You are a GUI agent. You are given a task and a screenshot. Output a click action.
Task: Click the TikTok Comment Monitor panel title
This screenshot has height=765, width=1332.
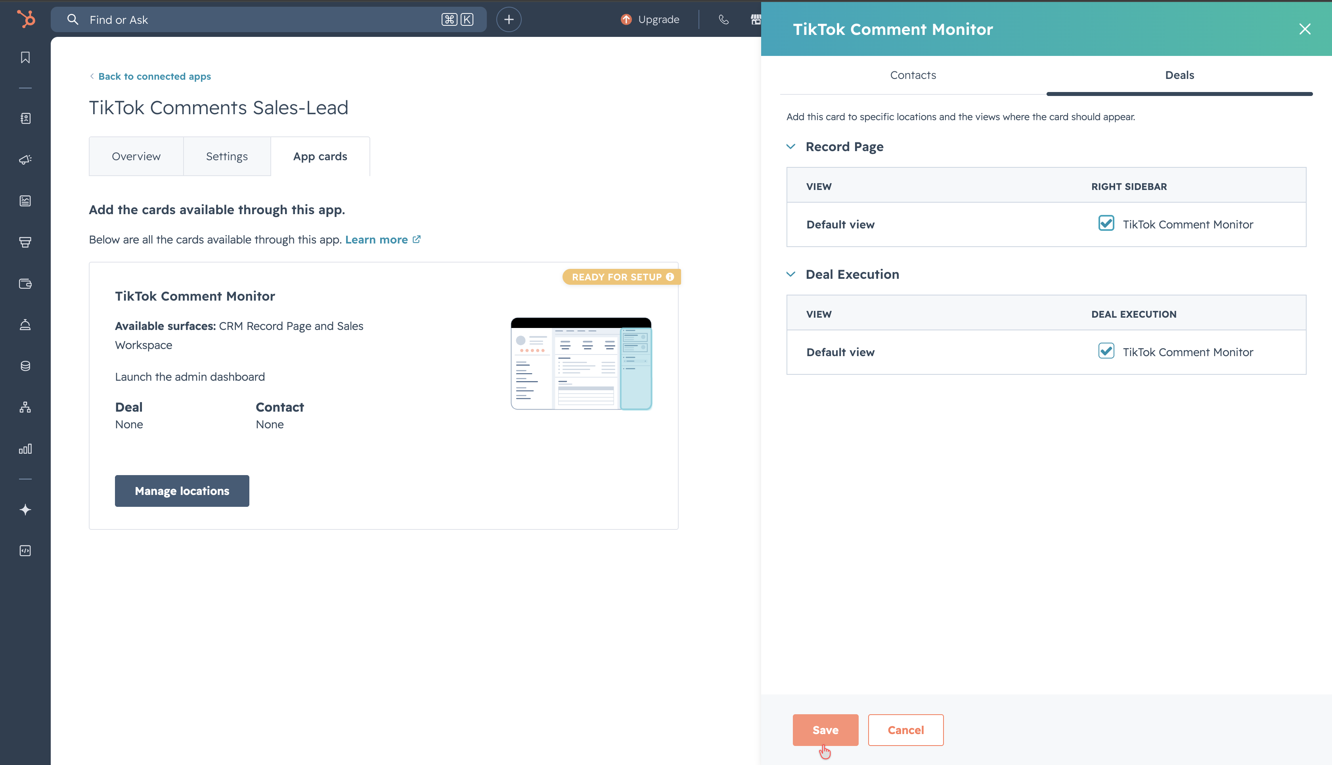(893, 29)
